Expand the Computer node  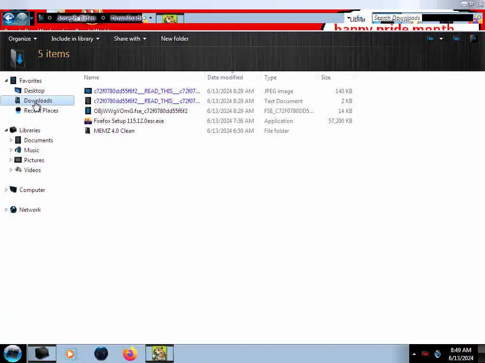coord(6,190)
